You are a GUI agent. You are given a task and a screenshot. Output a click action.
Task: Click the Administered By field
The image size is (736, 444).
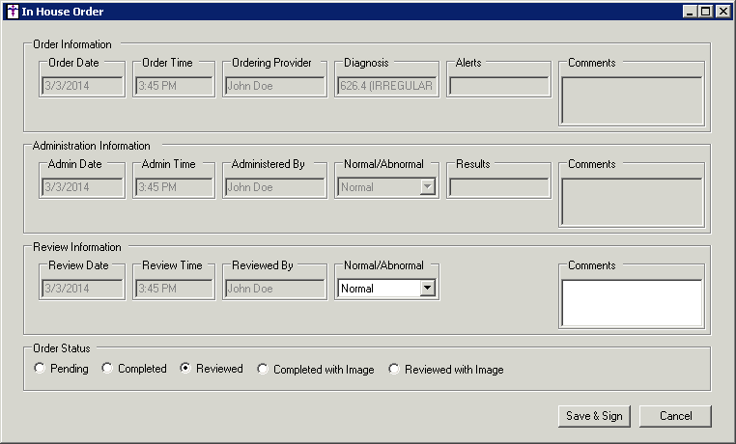(x=274, y=187)
